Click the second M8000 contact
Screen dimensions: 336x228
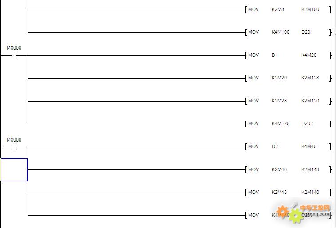(14, 147)
